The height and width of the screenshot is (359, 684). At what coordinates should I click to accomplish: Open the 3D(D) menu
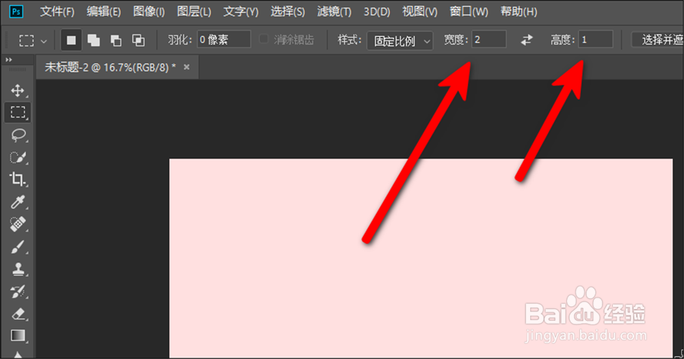point(377,12)
